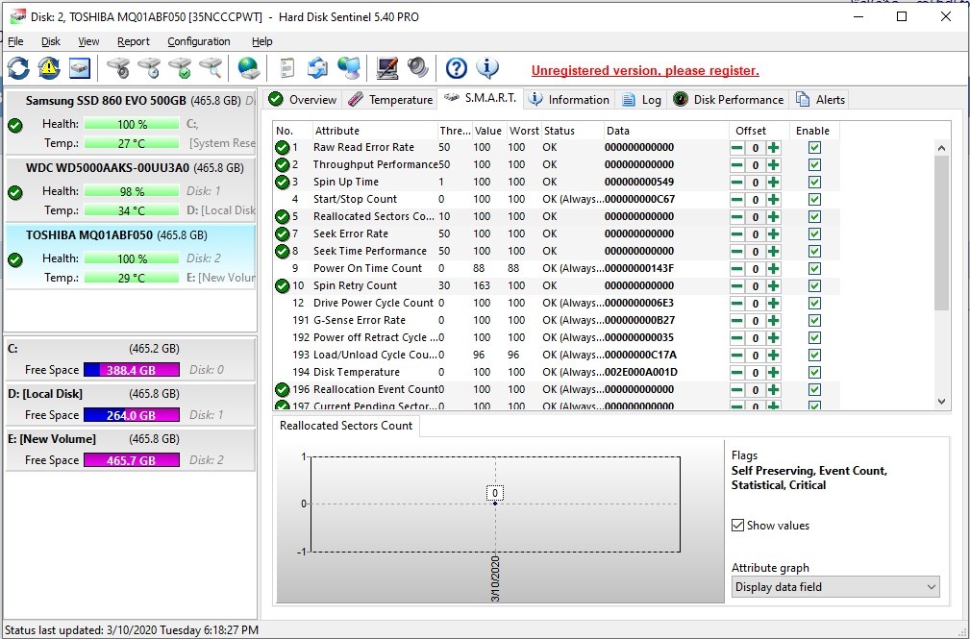
Task: Uncheck Enable for Raw Read Error Rate
Action: pos(814,148)
